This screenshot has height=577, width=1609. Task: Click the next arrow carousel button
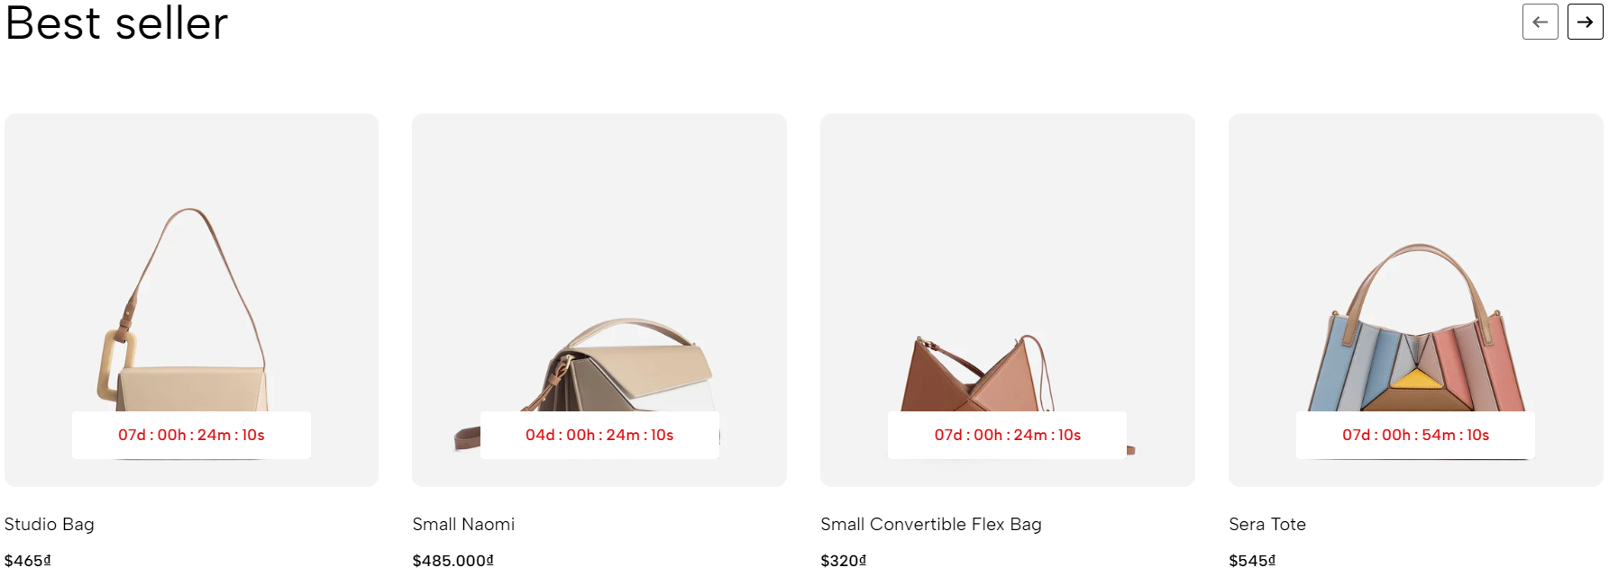pyautogui.click(x=1585, y=22)
